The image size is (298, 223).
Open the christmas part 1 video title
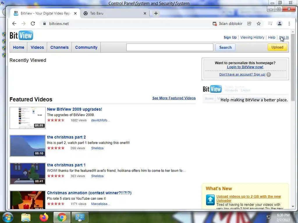coord(66,165)
